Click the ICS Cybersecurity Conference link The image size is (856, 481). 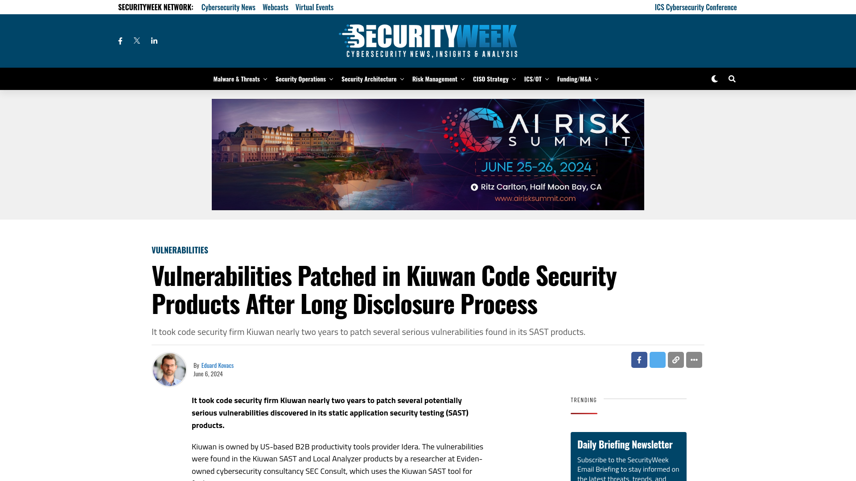coord(695,7)
